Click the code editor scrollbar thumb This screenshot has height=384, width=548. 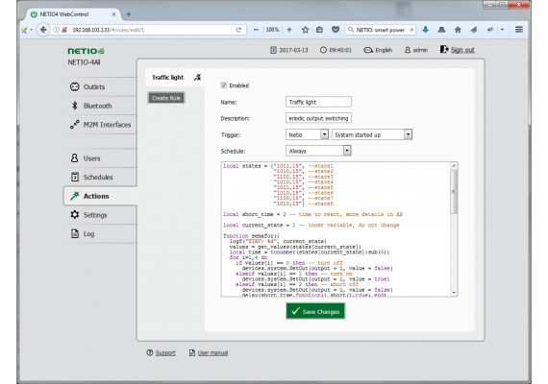coord(453,192)
